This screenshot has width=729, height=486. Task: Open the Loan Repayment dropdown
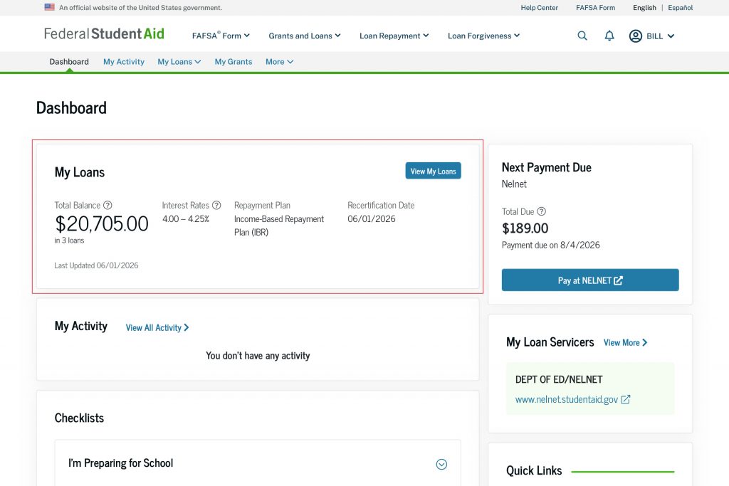(x=394, y=36)
